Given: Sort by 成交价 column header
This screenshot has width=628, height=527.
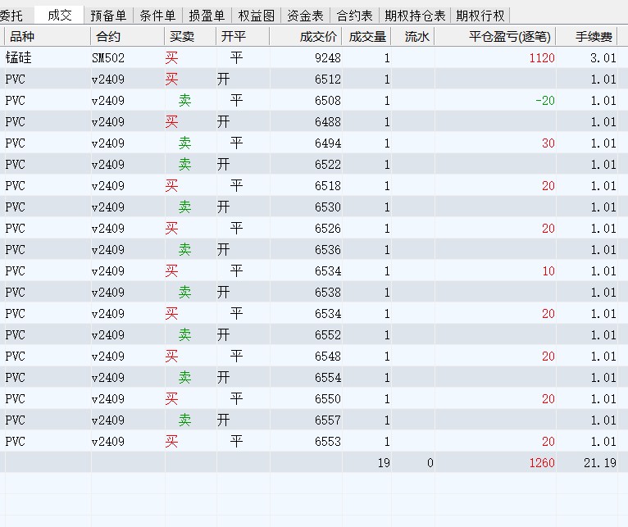Looking at the screenshot, I should pyautogui.click(x=306, y=36).
